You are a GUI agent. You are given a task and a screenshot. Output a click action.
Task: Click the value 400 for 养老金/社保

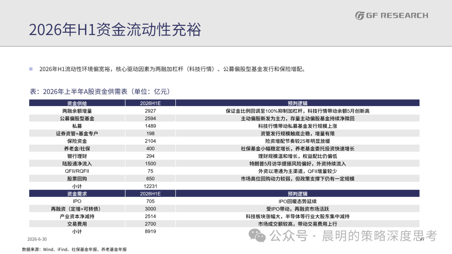151,148
